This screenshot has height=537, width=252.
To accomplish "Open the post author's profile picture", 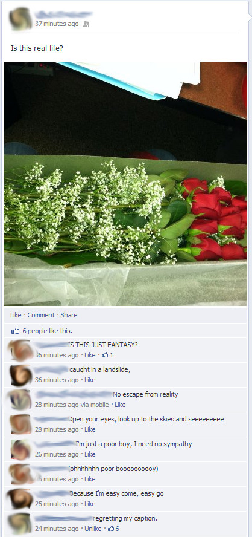I will [x=21, y=19].
